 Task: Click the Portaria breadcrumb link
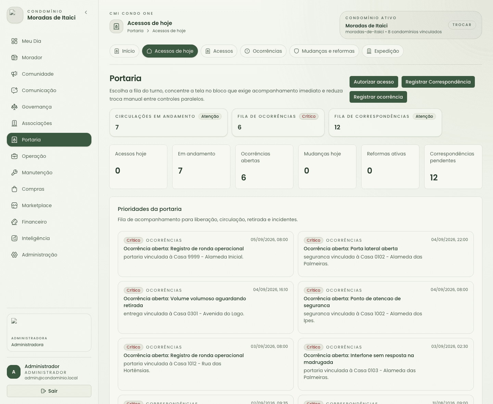tap(135, 31)
